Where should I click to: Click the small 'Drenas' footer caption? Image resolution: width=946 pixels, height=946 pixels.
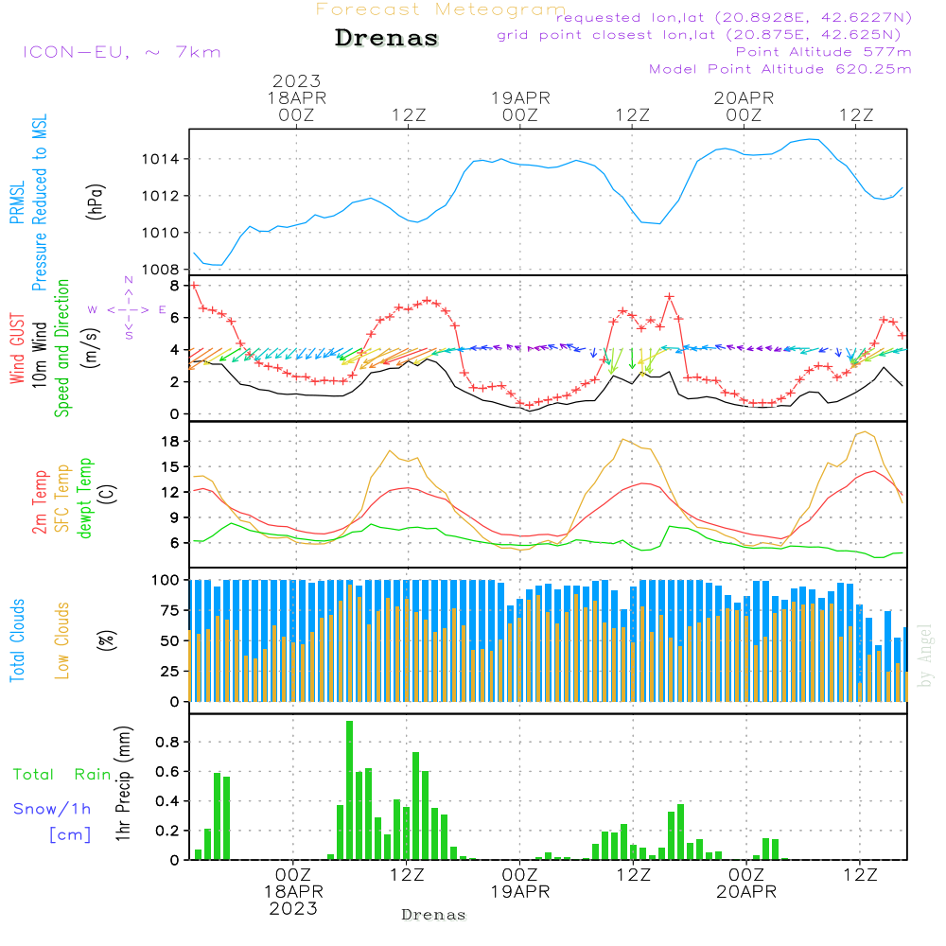click(434, 915)
